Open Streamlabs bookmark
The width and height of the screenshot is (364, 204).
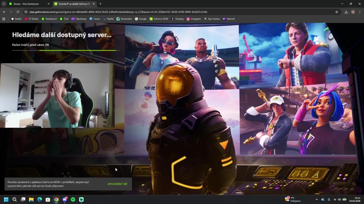[125, 19]
